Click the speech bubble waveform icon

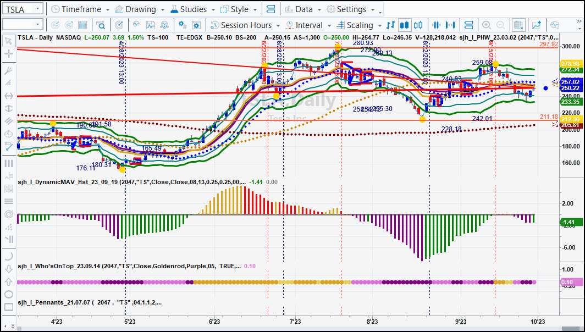coord(555,25)
